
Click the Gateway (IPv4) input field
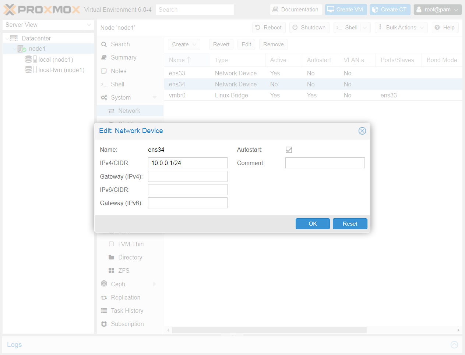188,176
